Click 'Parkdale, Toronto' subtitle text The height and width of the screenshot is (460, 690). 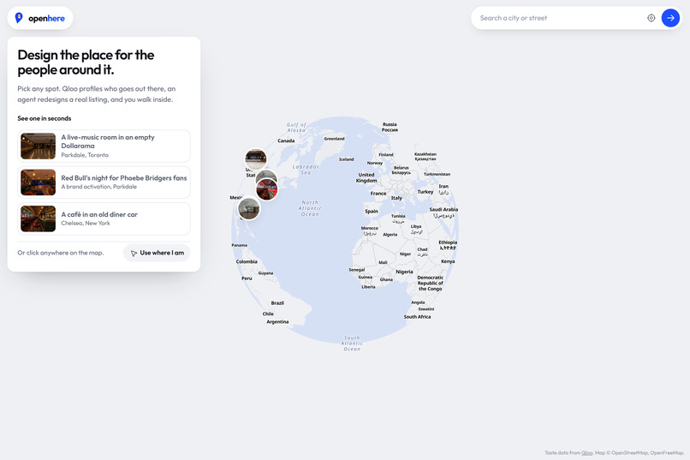[x=85, y=155]
